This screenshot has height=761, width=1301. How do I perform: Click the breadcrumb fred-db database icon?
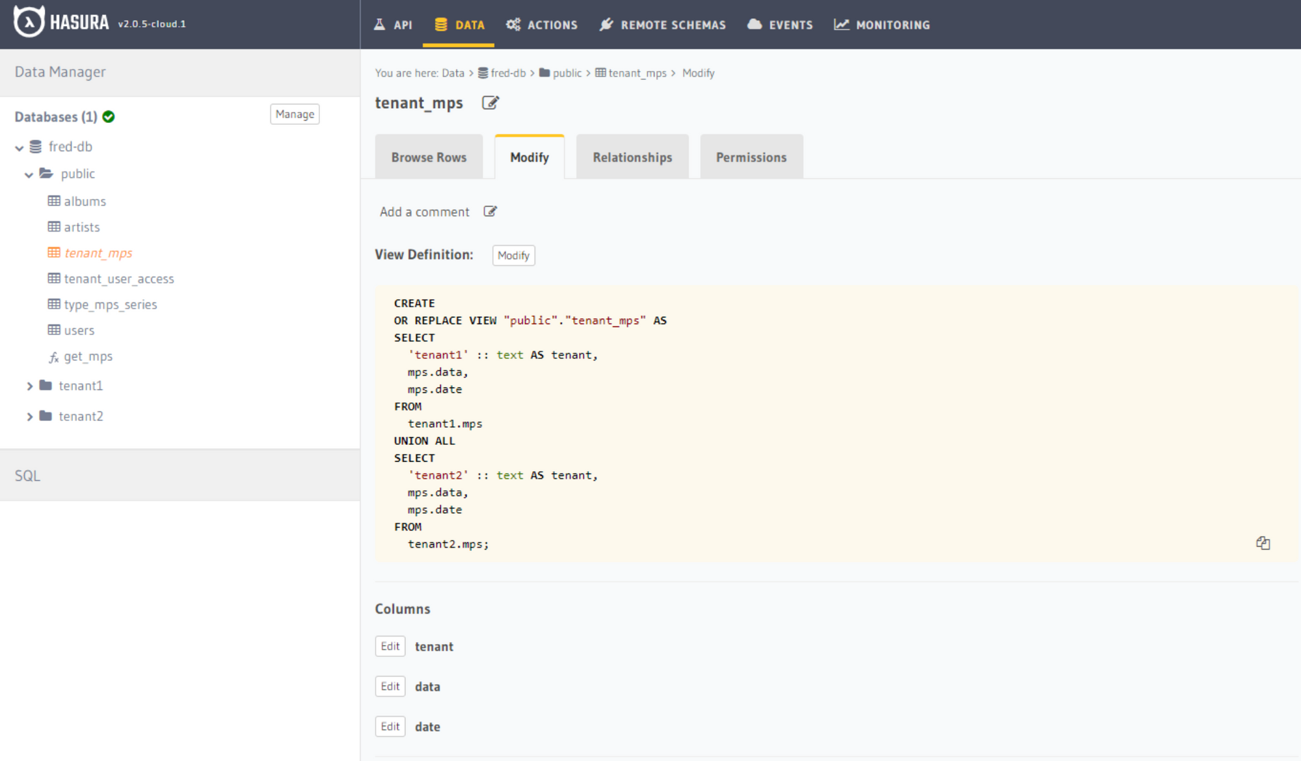pos(483,73)
